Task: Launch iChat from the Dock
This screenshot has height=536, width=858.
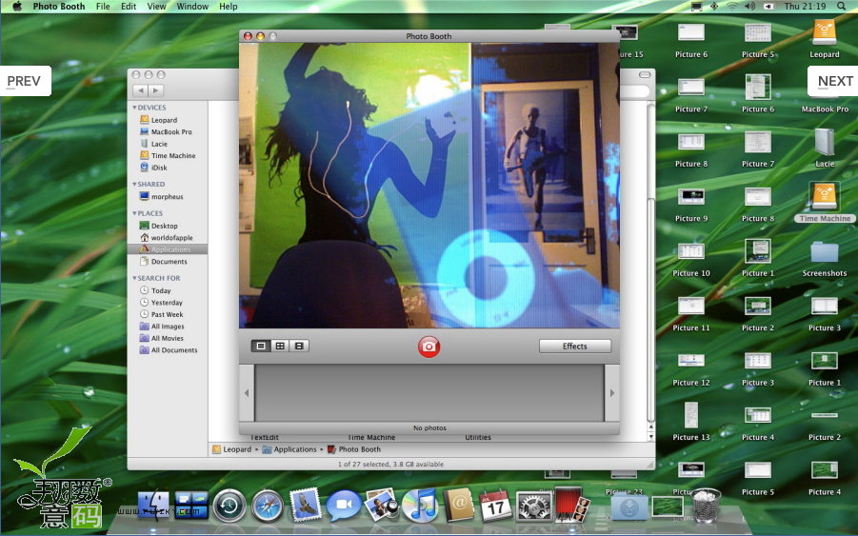Action: coord(343,506)
